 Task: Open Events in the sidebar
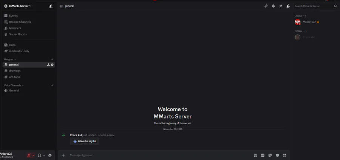pyautogui.click(x=29, y=15)
